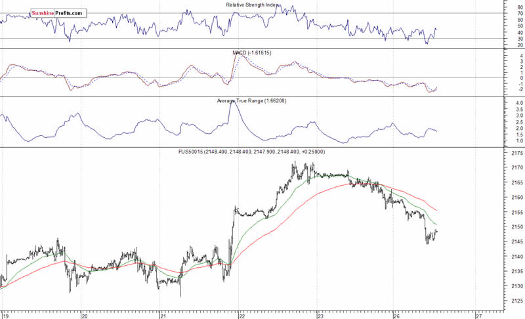Click the 40 label on RSI axis
The image size is (525, 319).
520,32
